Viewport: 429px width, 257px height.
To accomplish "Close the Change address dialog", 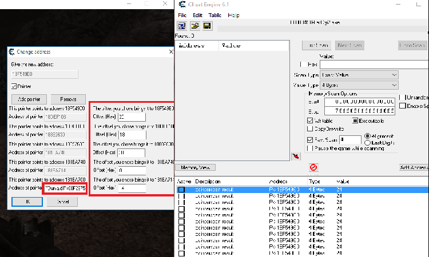I will (x=171, y=51).
